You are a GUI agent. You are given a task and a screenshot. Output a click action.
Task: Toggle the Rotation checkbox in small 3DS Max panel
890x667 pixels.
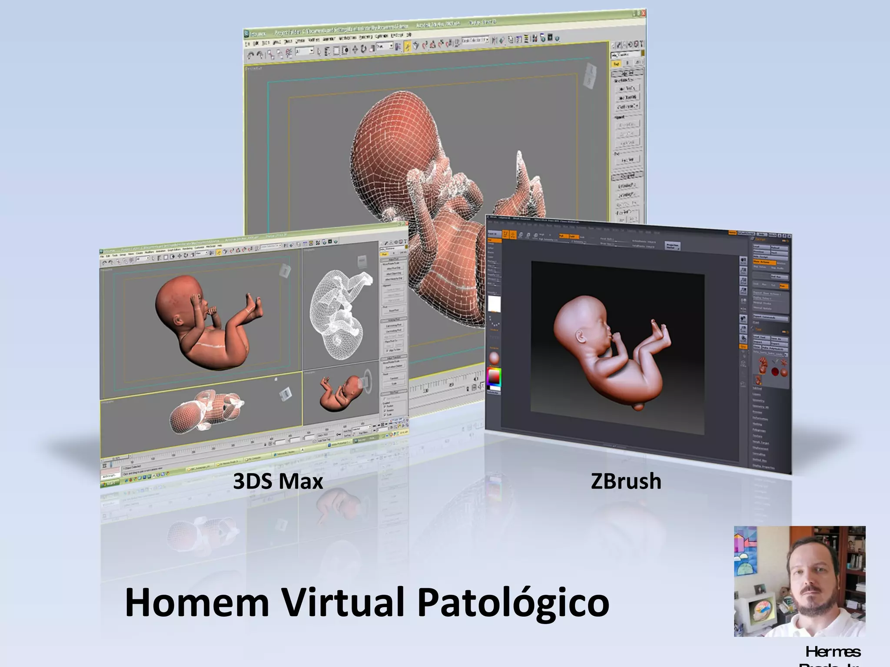click(x=385, y=410)
